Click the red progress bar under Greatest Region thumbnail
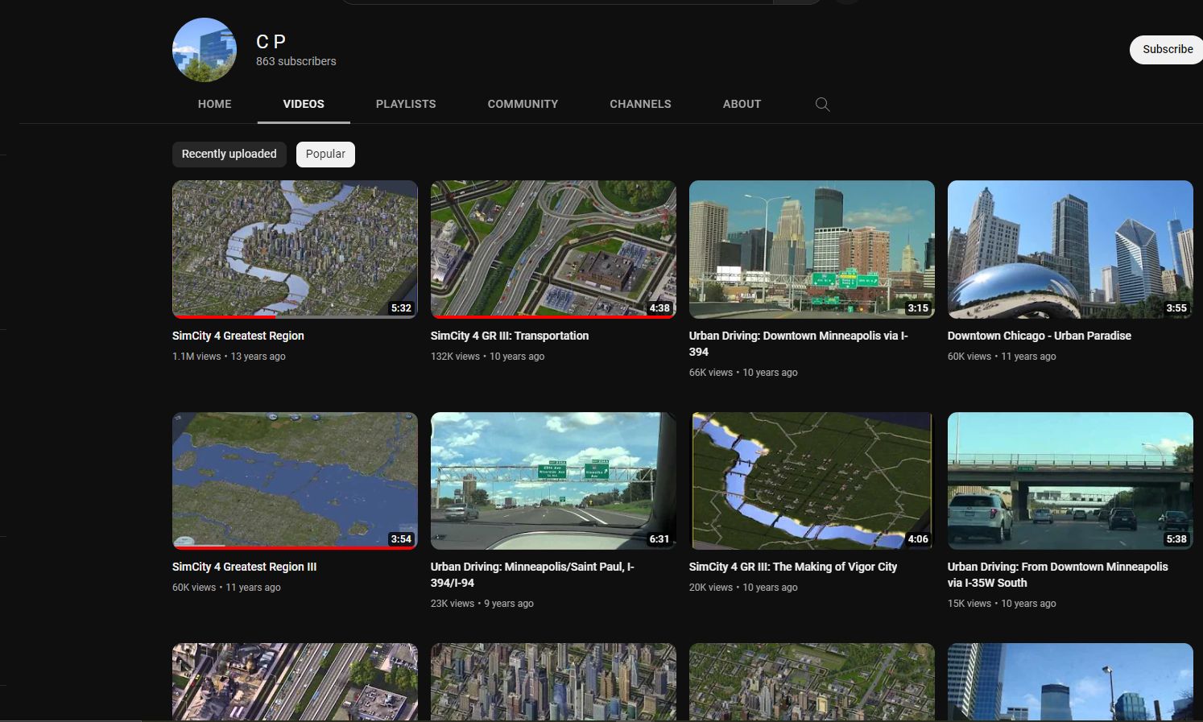Image resolution: width=1203 pixels, height=722 pixels. pos(225,316)
